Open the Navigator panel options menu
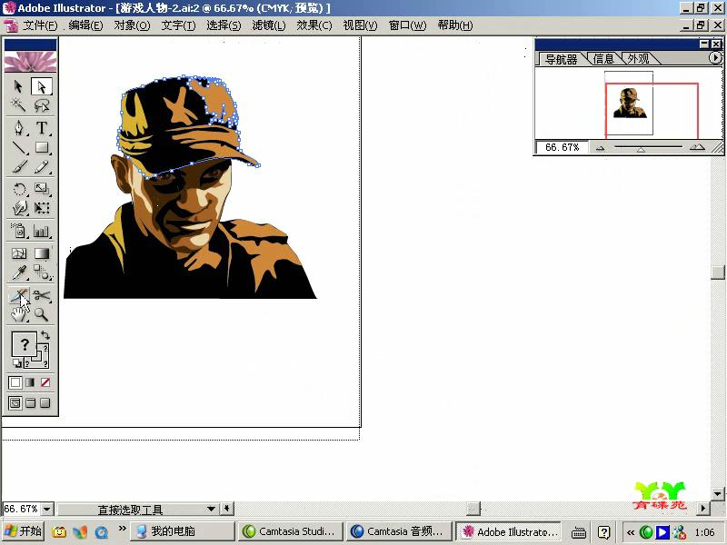Image resolution: width=727 pixels, height=545 pixels. click(715, 58)
